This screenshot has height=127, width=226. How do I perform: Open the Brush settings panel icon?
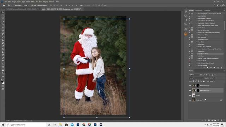(x=186, y=16)
